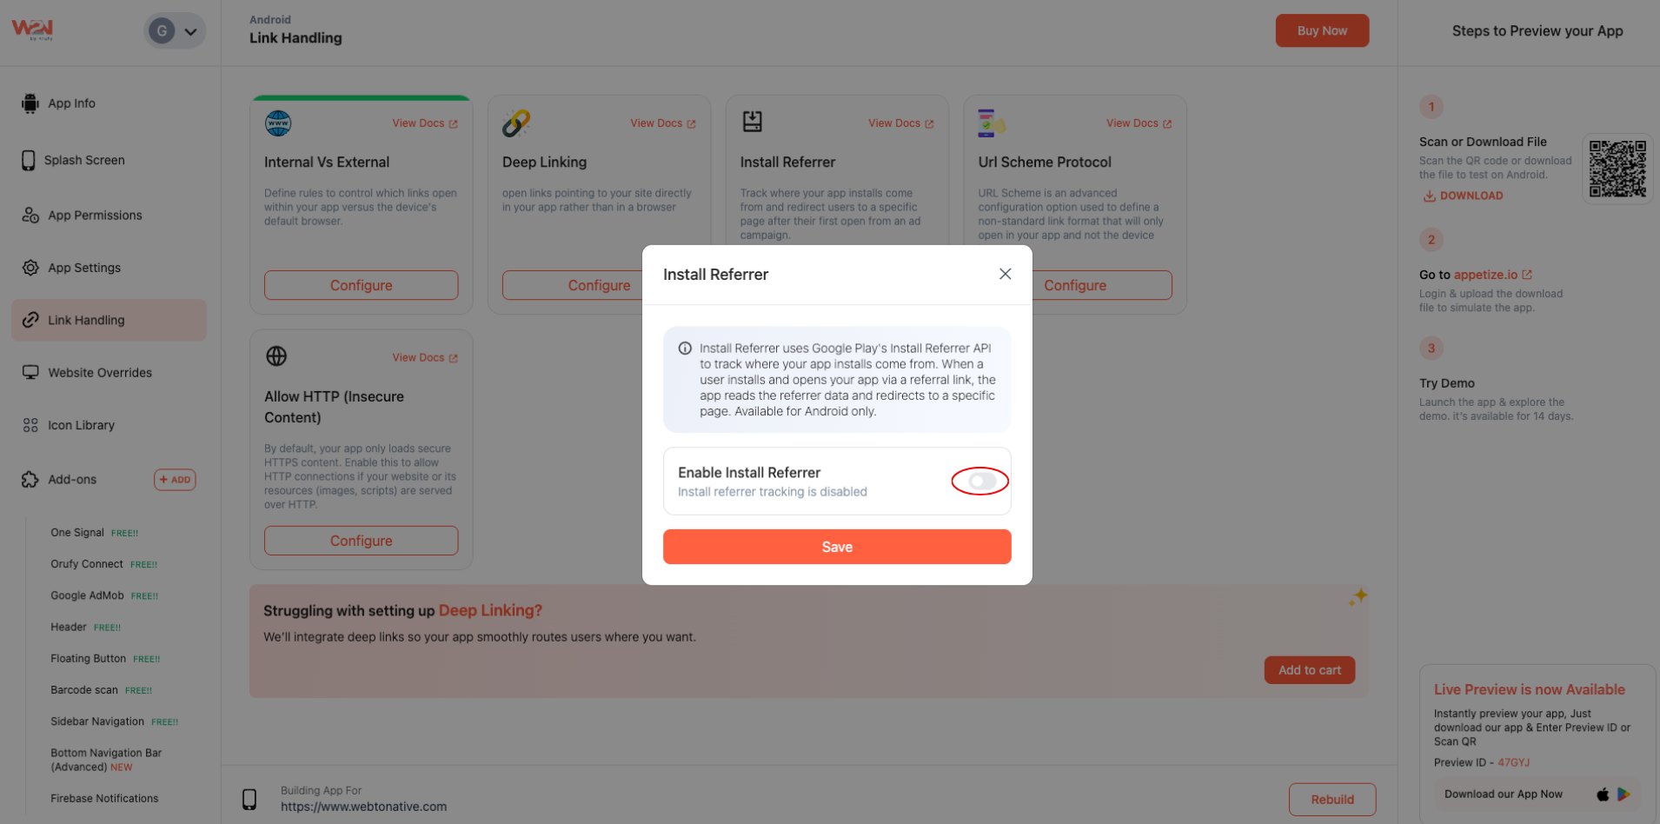
Task: Click the Internal Vs External globe icon
Action: coord(277,123)
